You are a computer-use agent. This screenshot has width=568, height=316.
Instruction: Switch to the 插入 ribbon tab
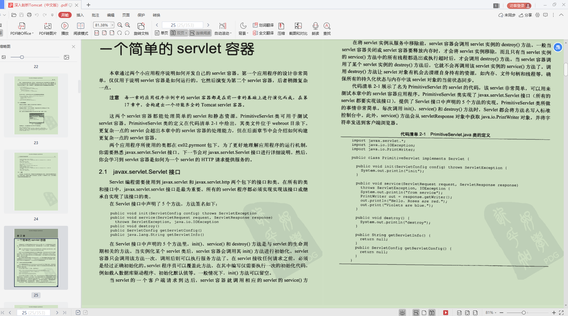pos(80,15)
